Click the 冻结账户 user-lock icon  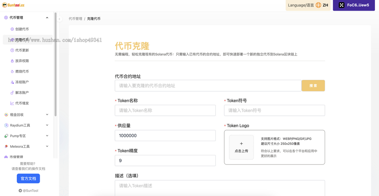pos(12,82)
